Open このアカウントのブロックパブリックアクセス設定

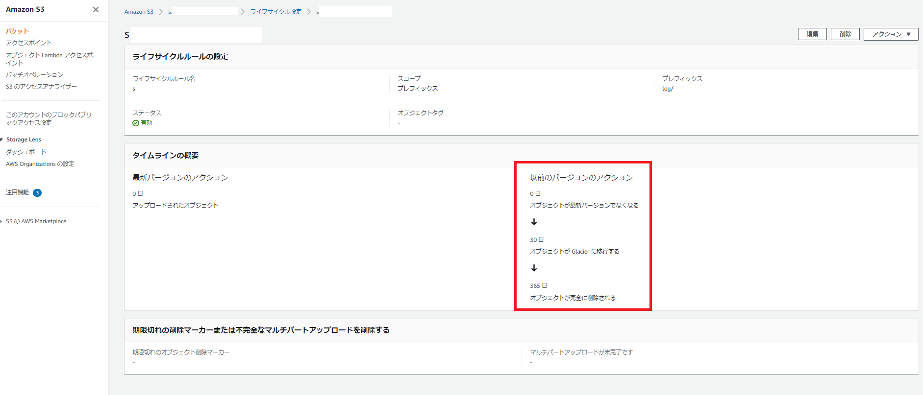click(49, 118)
